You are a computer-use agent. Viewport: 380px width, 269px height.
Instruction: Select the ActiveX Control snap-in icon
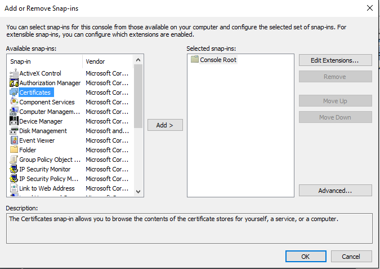pos(14,73)
